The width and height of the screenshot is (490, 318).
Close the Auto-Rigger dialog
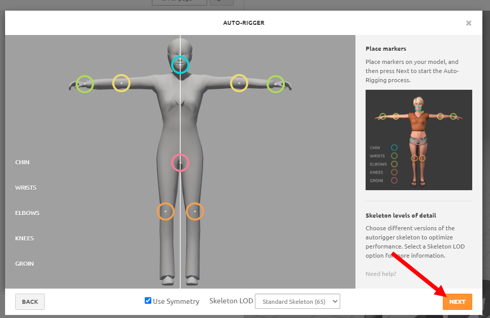click(x=469, y=23)
